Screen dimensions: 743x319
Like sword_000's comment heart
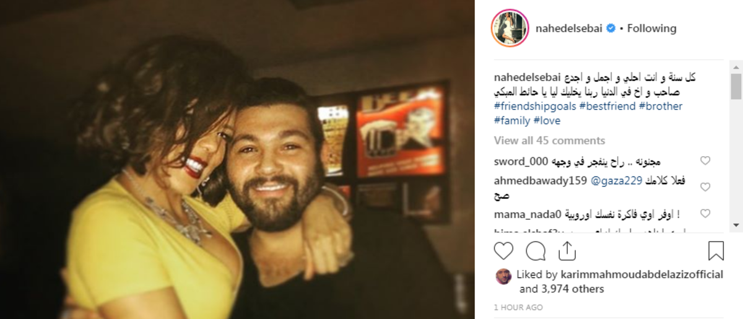[x=705, y=161]
